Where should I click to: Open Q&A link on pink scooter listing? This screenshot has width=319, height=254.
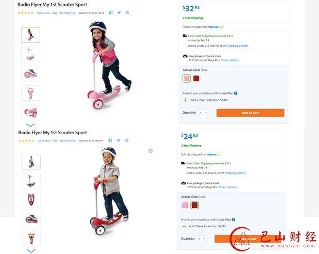click(55, 12)
